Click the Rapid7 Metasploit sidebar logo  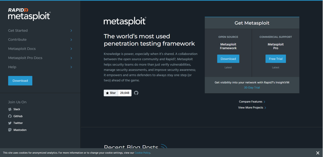coord(29,14)
